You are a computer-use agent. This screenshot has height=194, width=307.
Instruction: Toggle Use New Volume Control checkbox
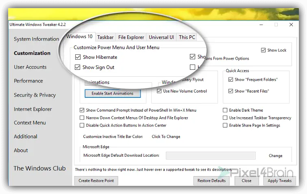pos(159,91)
